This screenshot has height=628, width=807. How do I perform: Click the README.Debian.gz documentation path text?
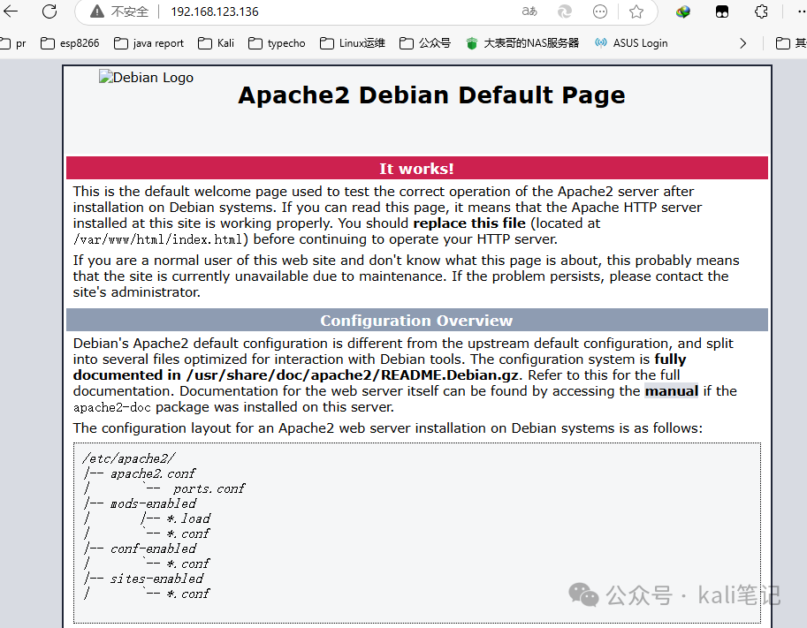click(x=354, y=375)
